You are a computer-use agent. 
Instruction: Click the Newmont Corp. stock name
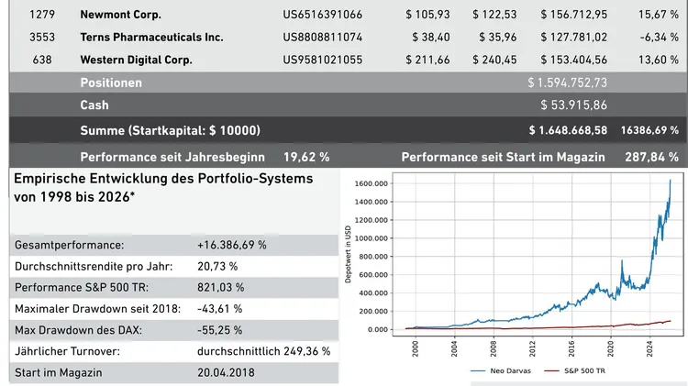[x=118, y=15]
